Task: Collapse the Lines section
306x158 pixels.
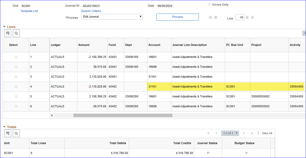Action: (x=4, y=27)
